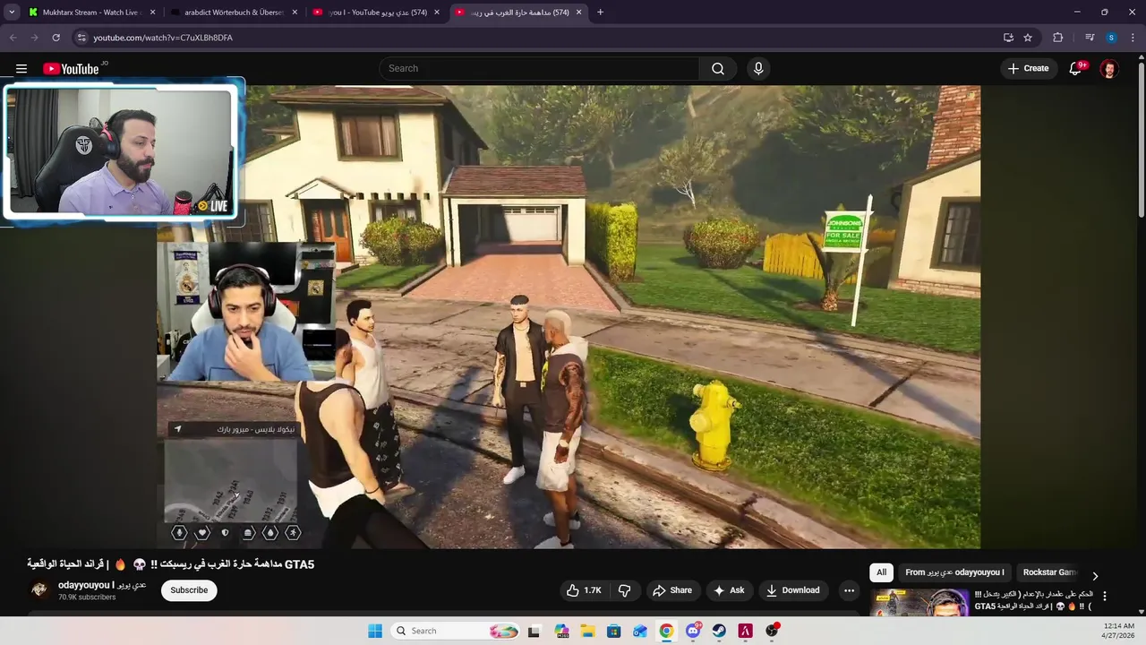Viewport: 1146px width, 645px height.
Task: Select the From odayyouyou chip
Action: click(954, 572)
